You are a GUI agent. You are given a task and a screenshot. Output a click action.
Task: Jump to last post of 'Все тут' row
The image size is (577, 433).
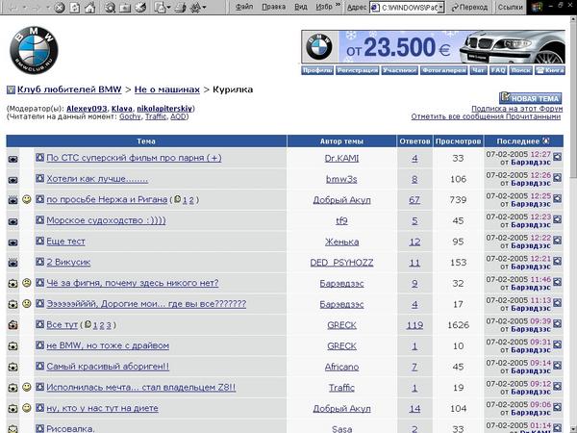click(x=557, y=323)
